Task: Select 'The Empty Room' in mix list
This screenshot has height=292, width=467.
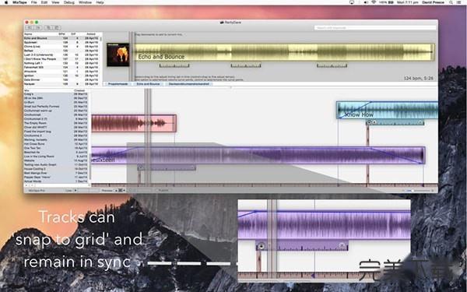Action: pos(56,123)
